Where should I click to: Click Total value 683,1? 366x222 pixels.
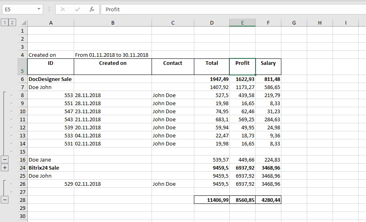click(x=212, y=119)
